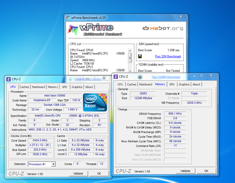
Task: Click the Name field Intel Xeon X5690
Action: [55, 95]
